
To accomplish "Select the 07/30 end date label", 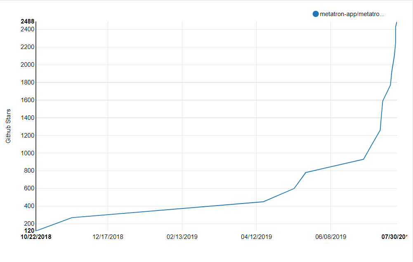I will coord(394,237).
